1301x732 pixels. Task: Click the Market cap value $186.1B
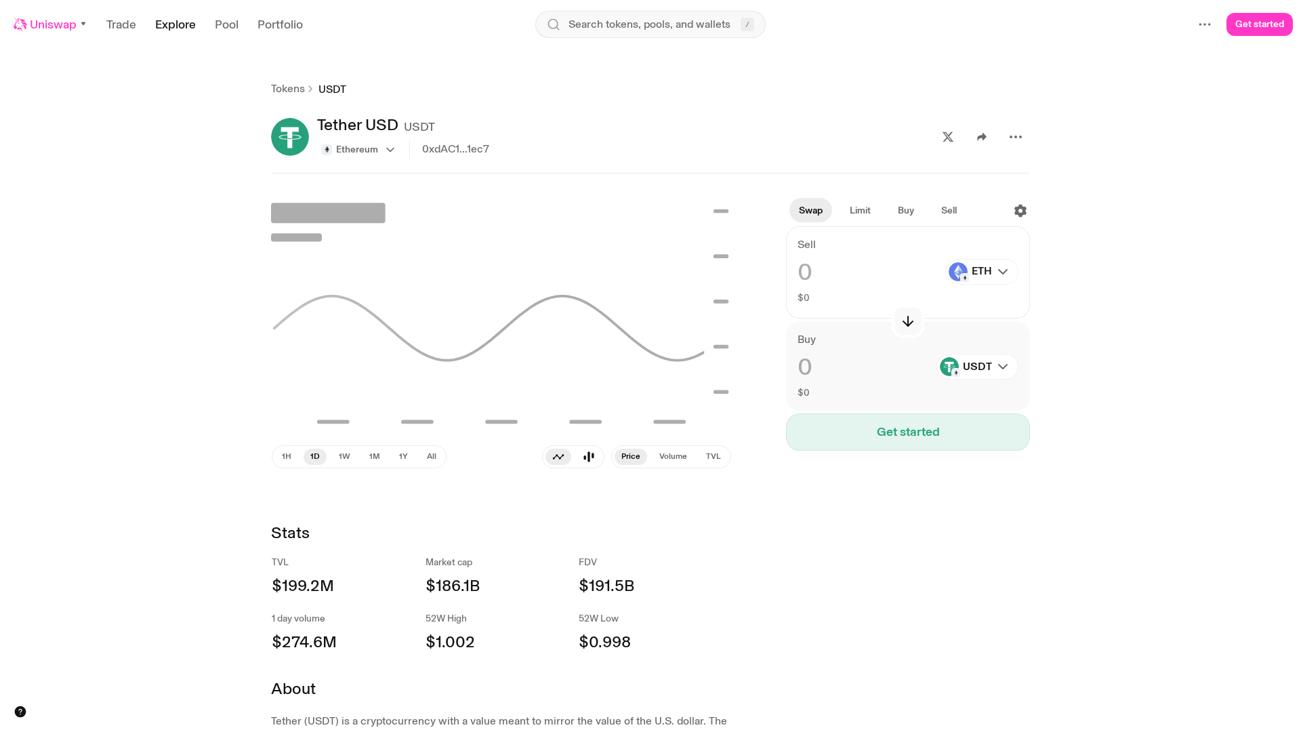click(x=453, y=586)
